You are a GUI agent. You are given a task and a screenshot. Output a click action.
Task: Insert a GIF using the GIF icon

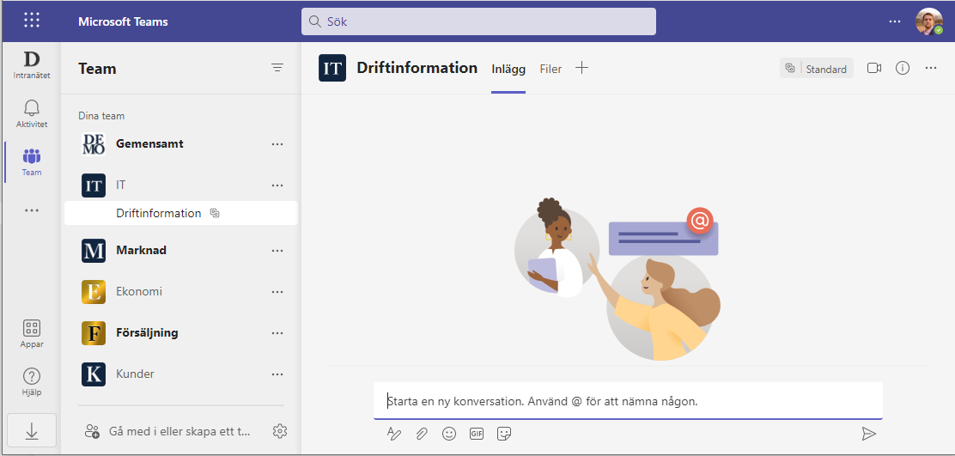pyautogui.click(x=477, y=434)
